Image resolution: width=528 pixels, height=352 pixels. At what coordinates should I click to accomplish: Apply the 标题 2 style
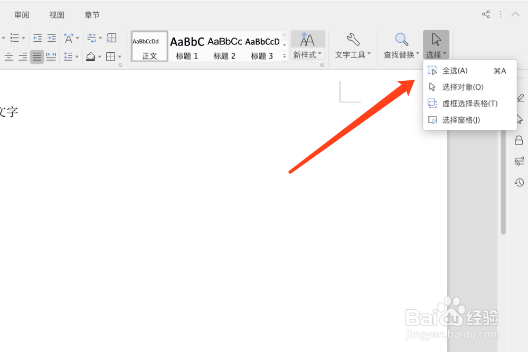224,46
